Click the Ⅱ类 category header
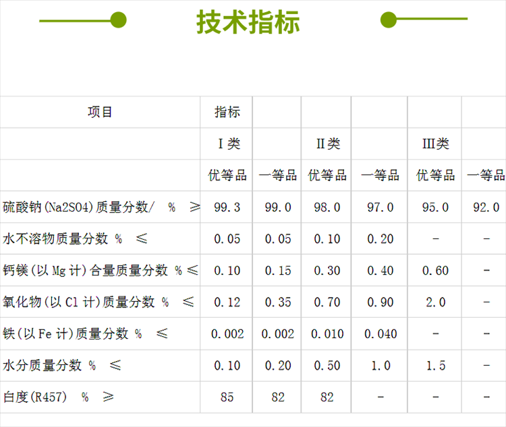The height and width of the screenshot is (427, 506). tap(328, 143)
